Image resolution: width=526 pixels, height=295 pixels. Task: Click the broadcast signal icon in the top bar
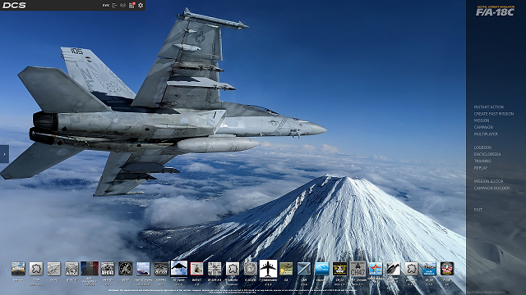pyautogui.click(x=122, y=6)
